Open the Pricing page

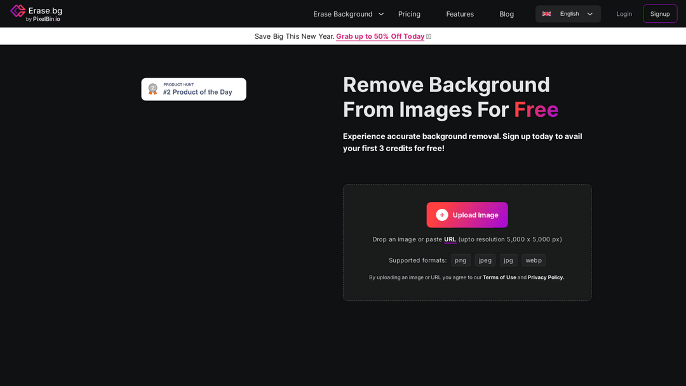tap(409, 14)
